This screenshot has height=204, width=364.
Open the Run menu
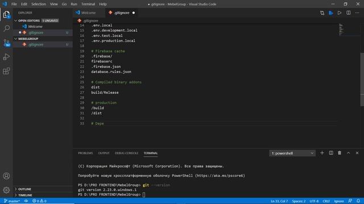(74, 4)
